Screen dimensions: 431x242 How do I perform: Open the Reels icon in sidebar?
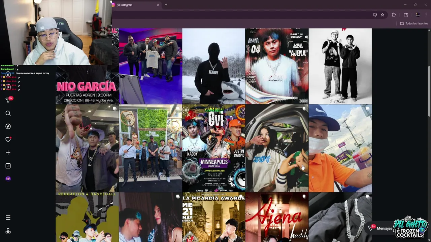8,87
